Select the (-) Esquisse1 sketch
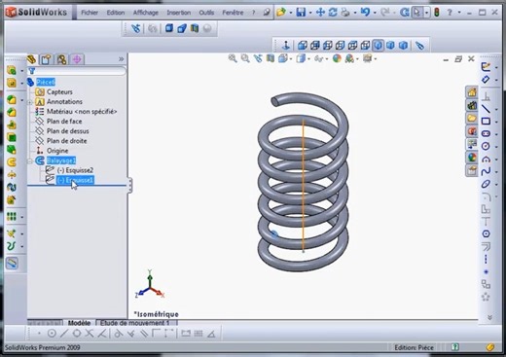The height and width of the screenshot is (357, 506). click(x=75, y=180)
